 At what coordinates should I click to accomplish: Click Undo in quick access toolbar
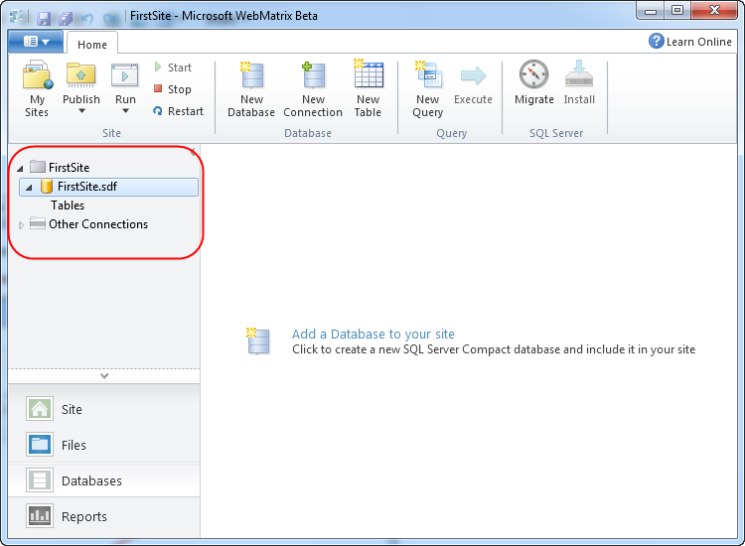tap(87, 18)
